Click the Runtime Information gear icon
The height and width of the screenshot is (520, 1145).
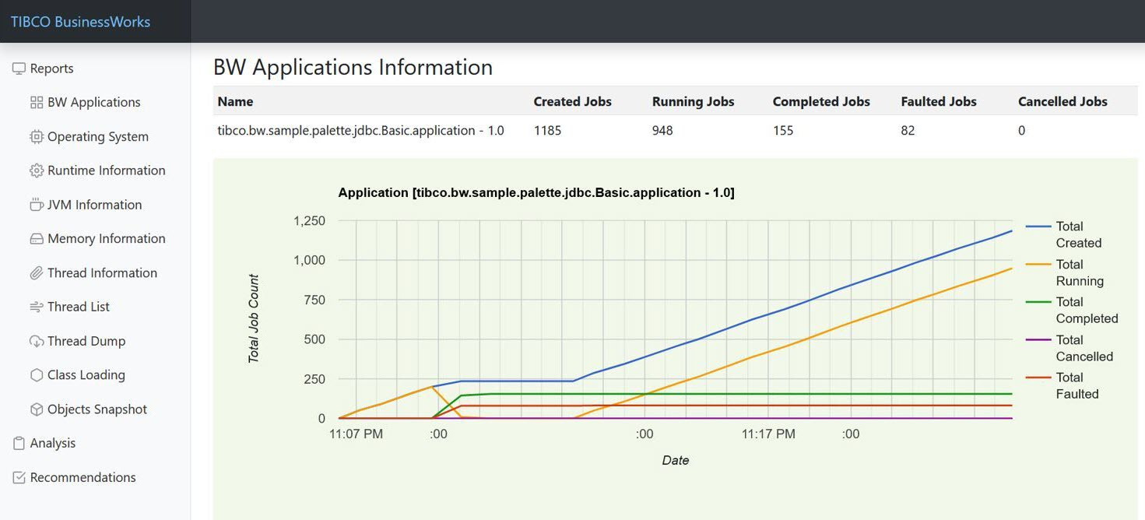[x=37, y=170]
